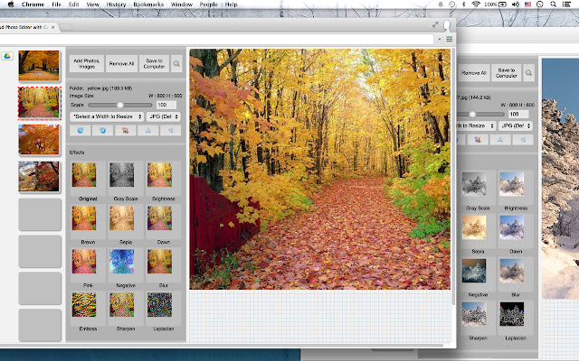Click Save to Computer in front window
The image size is (579, 361).
coord(154,64)
